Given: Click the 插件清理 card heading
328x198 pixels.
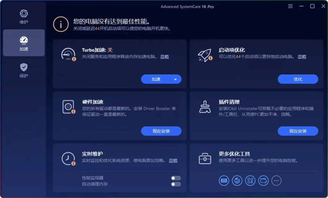Looking at the screenshot, I should coord(229,102).
